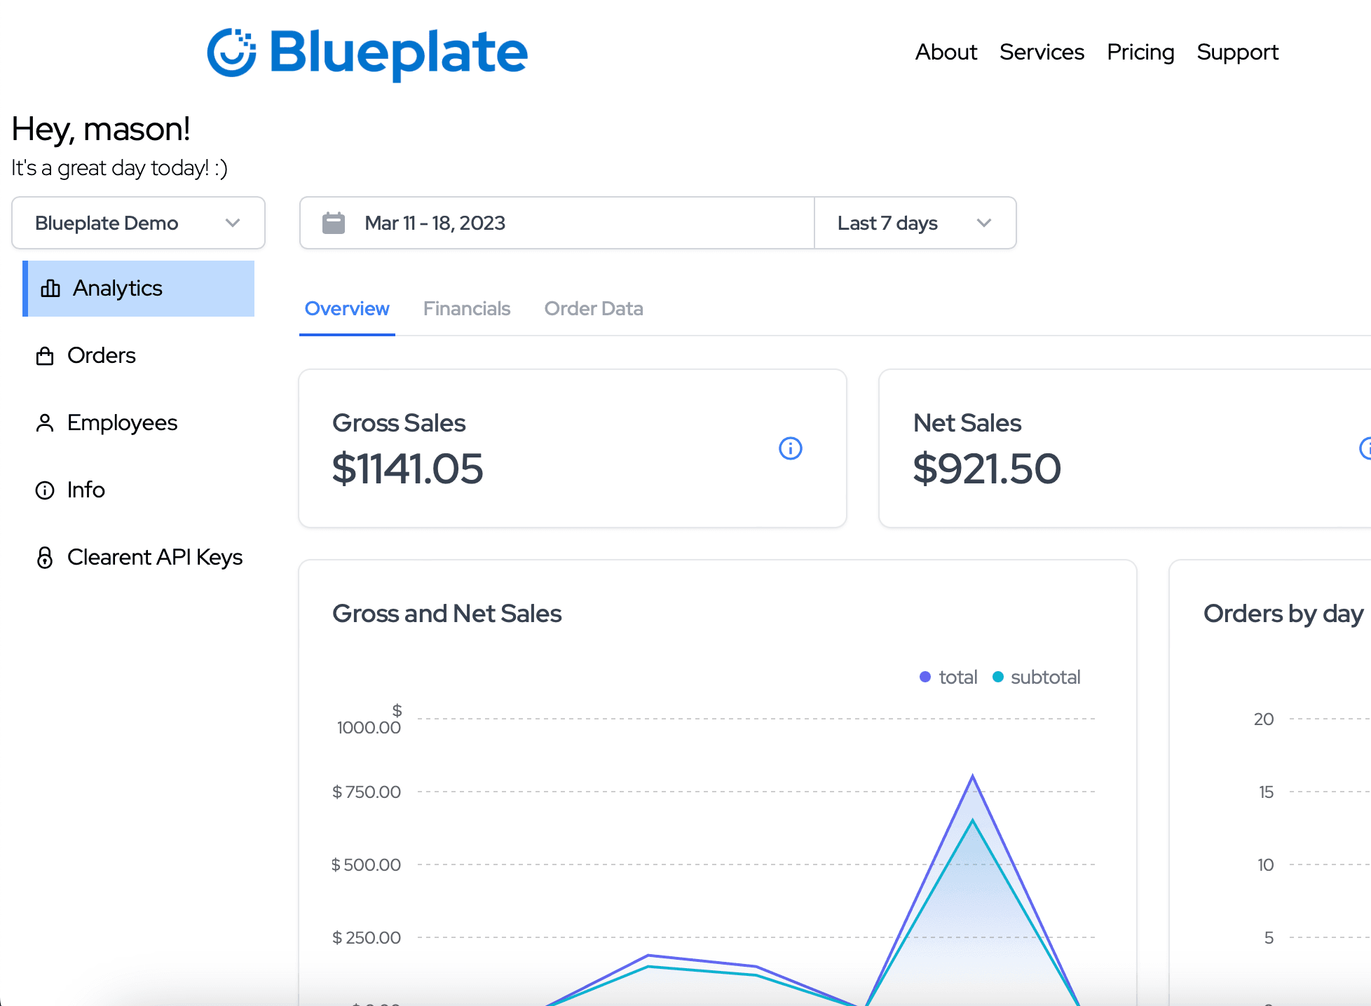
Task: Click the Employees person icon
Action: pos(45,423)
